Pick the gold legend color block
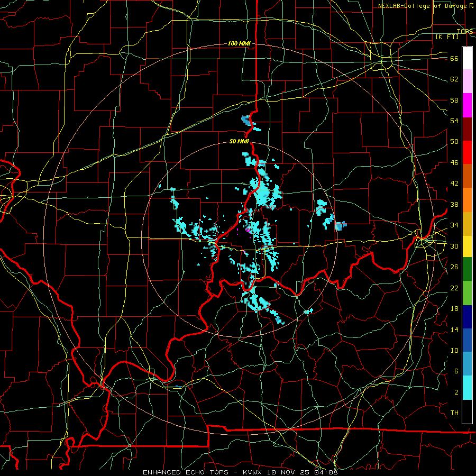Screen dimensions: 476x476 coord(467,223)
